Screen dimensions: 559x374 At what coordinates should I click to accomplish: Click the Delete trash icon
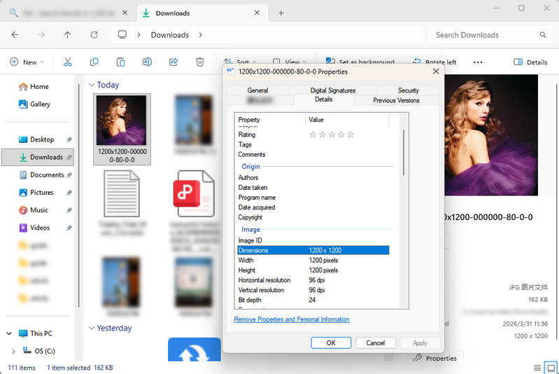click(x=200, y=62)
